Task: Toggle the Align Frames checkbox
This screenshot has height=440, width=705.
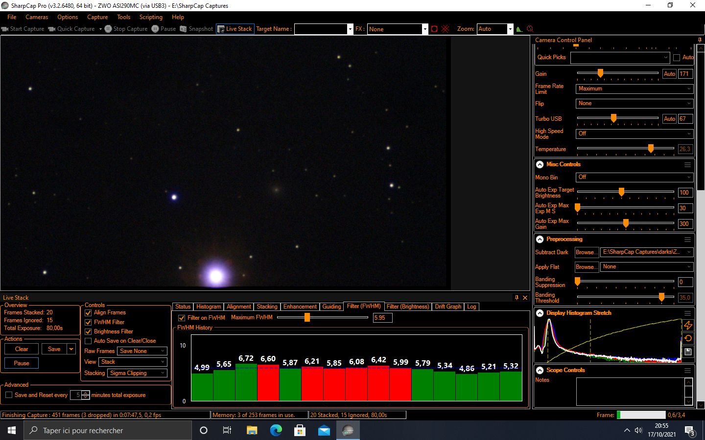Action: pyautogui.click(x=88, y=313)
